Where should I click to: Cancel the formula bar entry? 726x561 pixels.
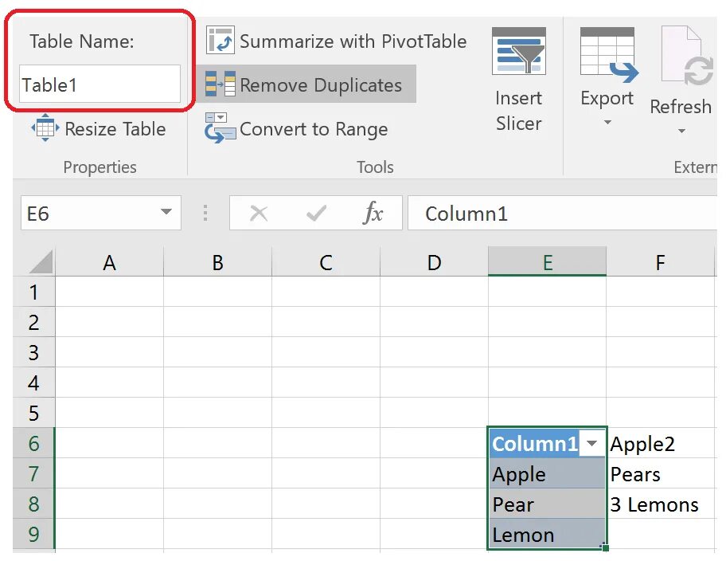click(x=259, y=214)
